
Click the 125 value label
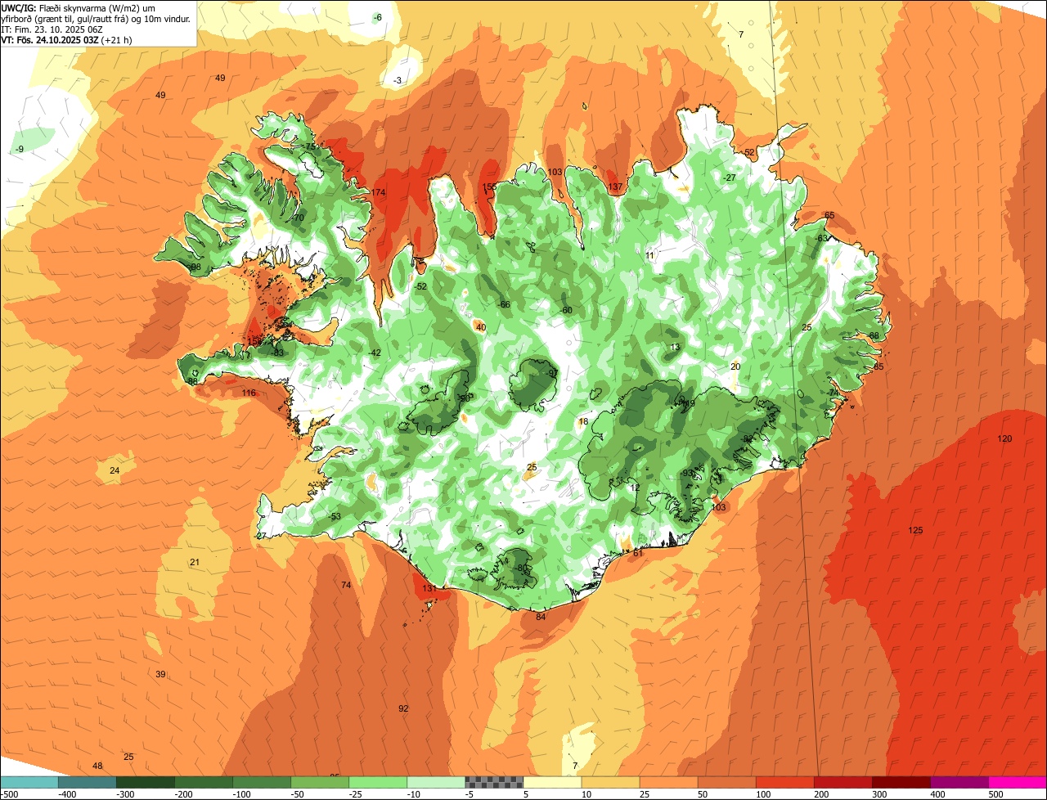pyautogui.click(x=915, y=531)
